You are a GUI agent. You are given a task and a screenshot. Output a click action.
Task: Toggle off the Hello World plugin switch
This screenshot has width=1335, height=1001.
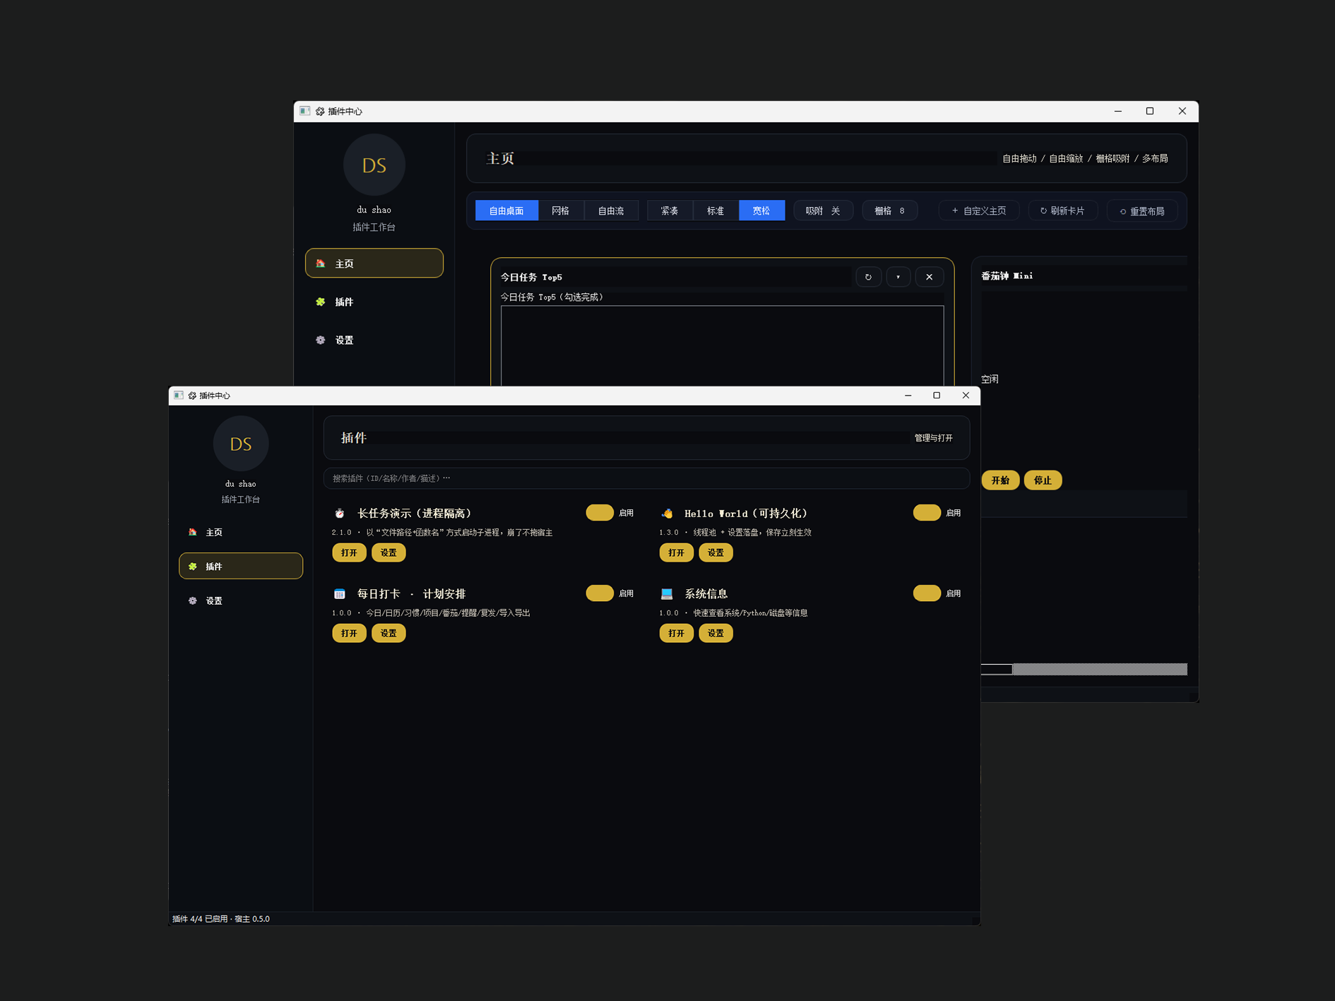[x=927, y=513]
